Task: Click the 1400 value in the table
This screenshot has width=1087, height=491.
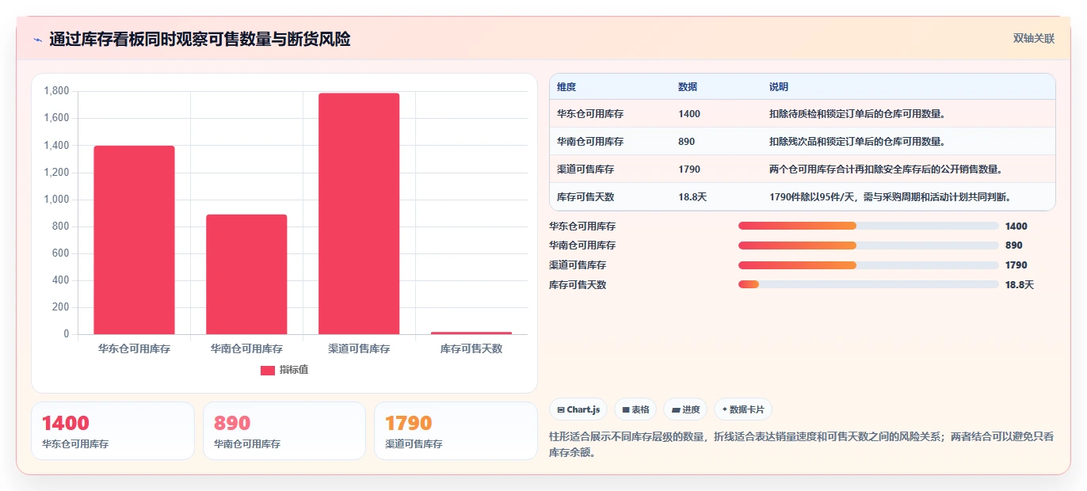Action: [689, 114]
